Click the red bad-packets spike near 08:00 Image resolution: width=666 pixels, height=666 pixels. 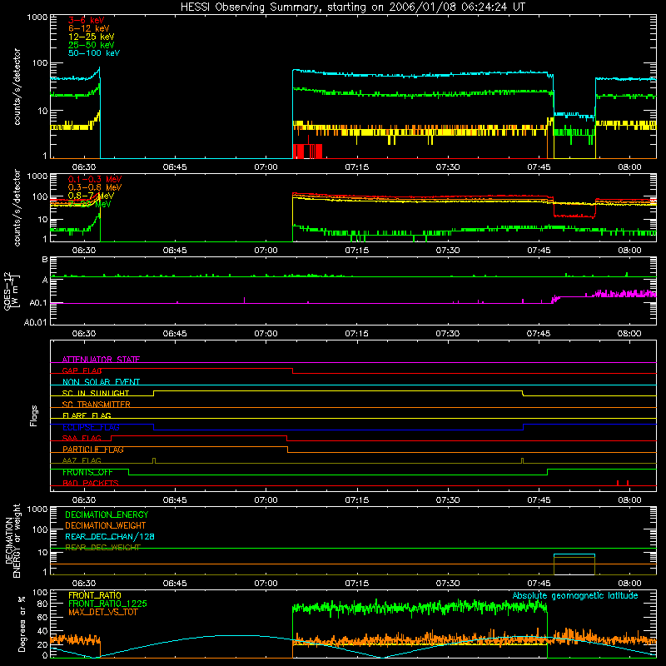pyautogui.click(x=628, y=483)
